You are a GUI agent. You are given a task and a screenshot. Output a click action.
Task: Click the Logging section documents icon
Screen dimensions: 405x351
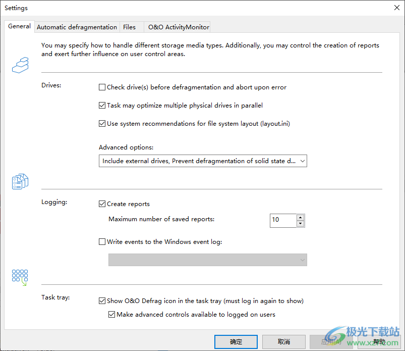tap(20, 181)
